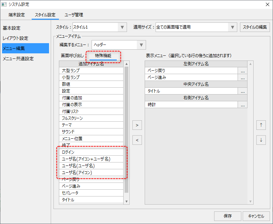Click the move up arrow button
The height and width of the screenshot is (224, 273).
tap(261, 125)
